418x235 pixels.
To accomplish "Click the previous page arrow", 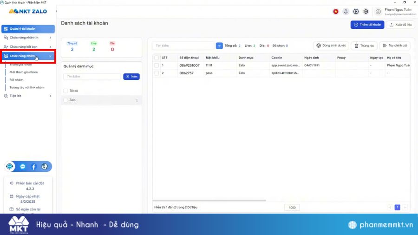I will 390,207.
